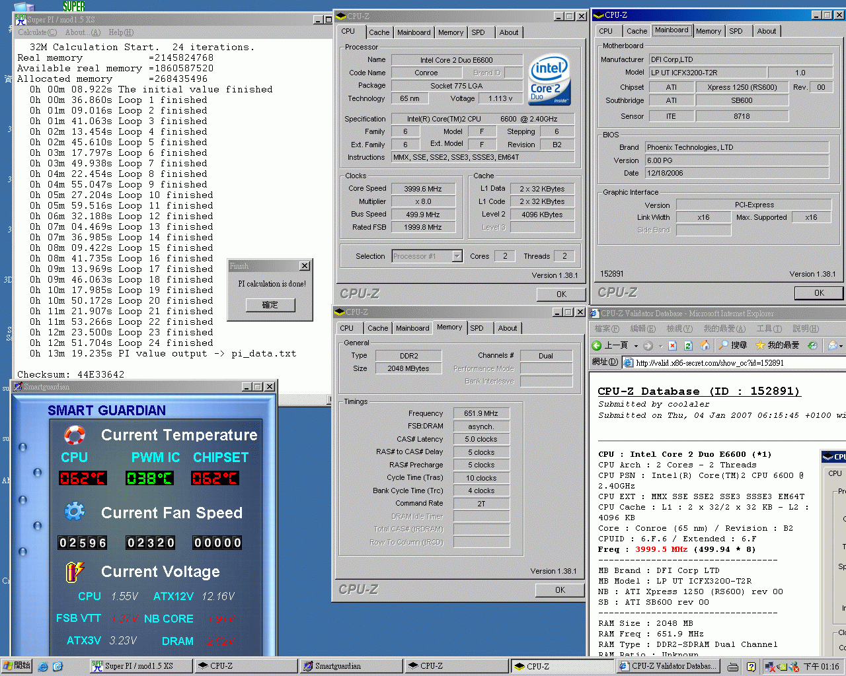
Task: Click the CPU-Z Validator IE title bar icon
Action: pyautogui.click(x=595, y=314)
